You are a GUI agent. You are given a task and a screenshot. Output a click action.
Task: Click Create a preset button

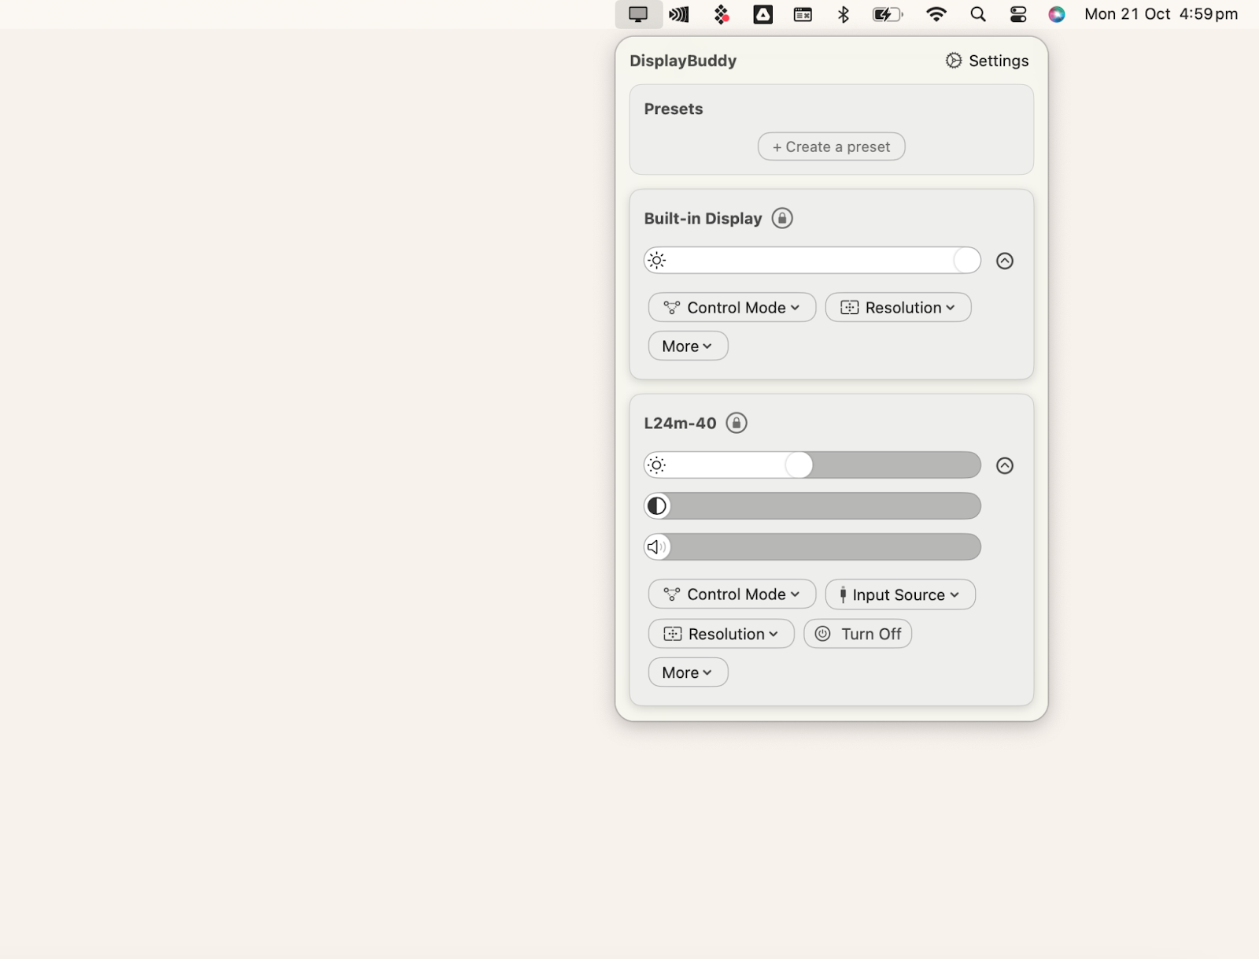coord(831,146)
